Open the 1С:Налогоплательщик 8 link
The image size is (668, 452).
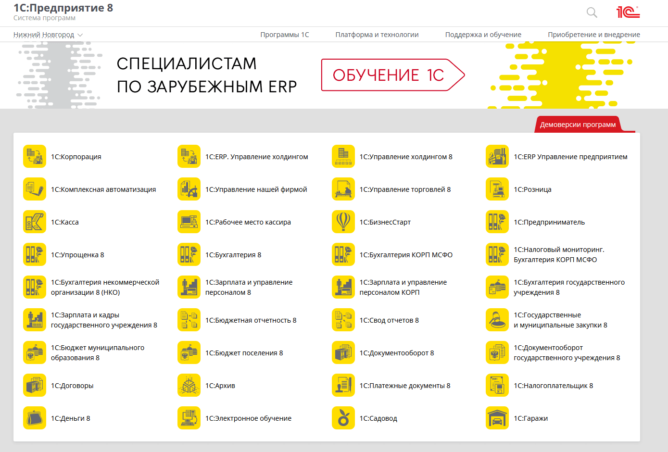pyautogui.click(x=554, y=386)
